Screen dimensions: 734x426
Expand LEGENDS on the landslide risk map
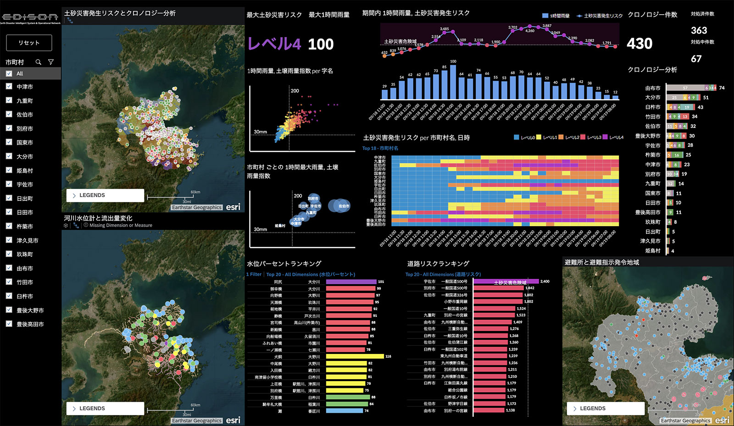point(105,195)
